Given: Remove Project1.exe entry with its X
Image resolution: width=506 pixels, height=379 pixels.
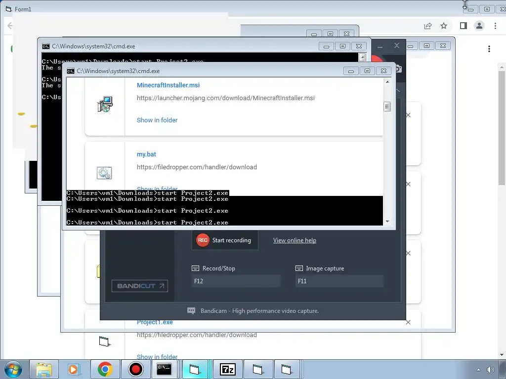Looking at the screenshot, I should [408, 322].
